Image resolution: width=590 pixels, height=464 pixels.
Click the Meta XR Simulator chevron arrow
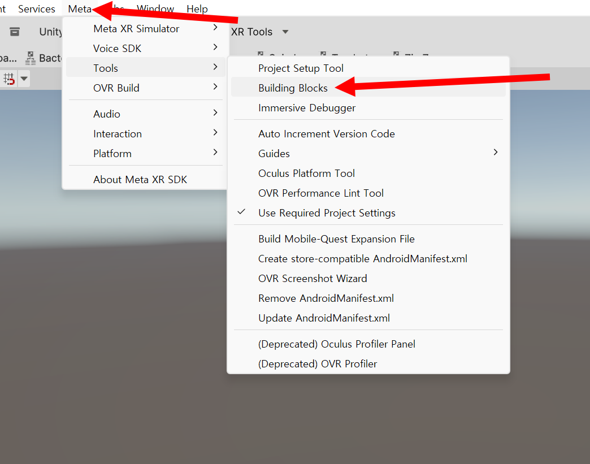coord(215,27)
